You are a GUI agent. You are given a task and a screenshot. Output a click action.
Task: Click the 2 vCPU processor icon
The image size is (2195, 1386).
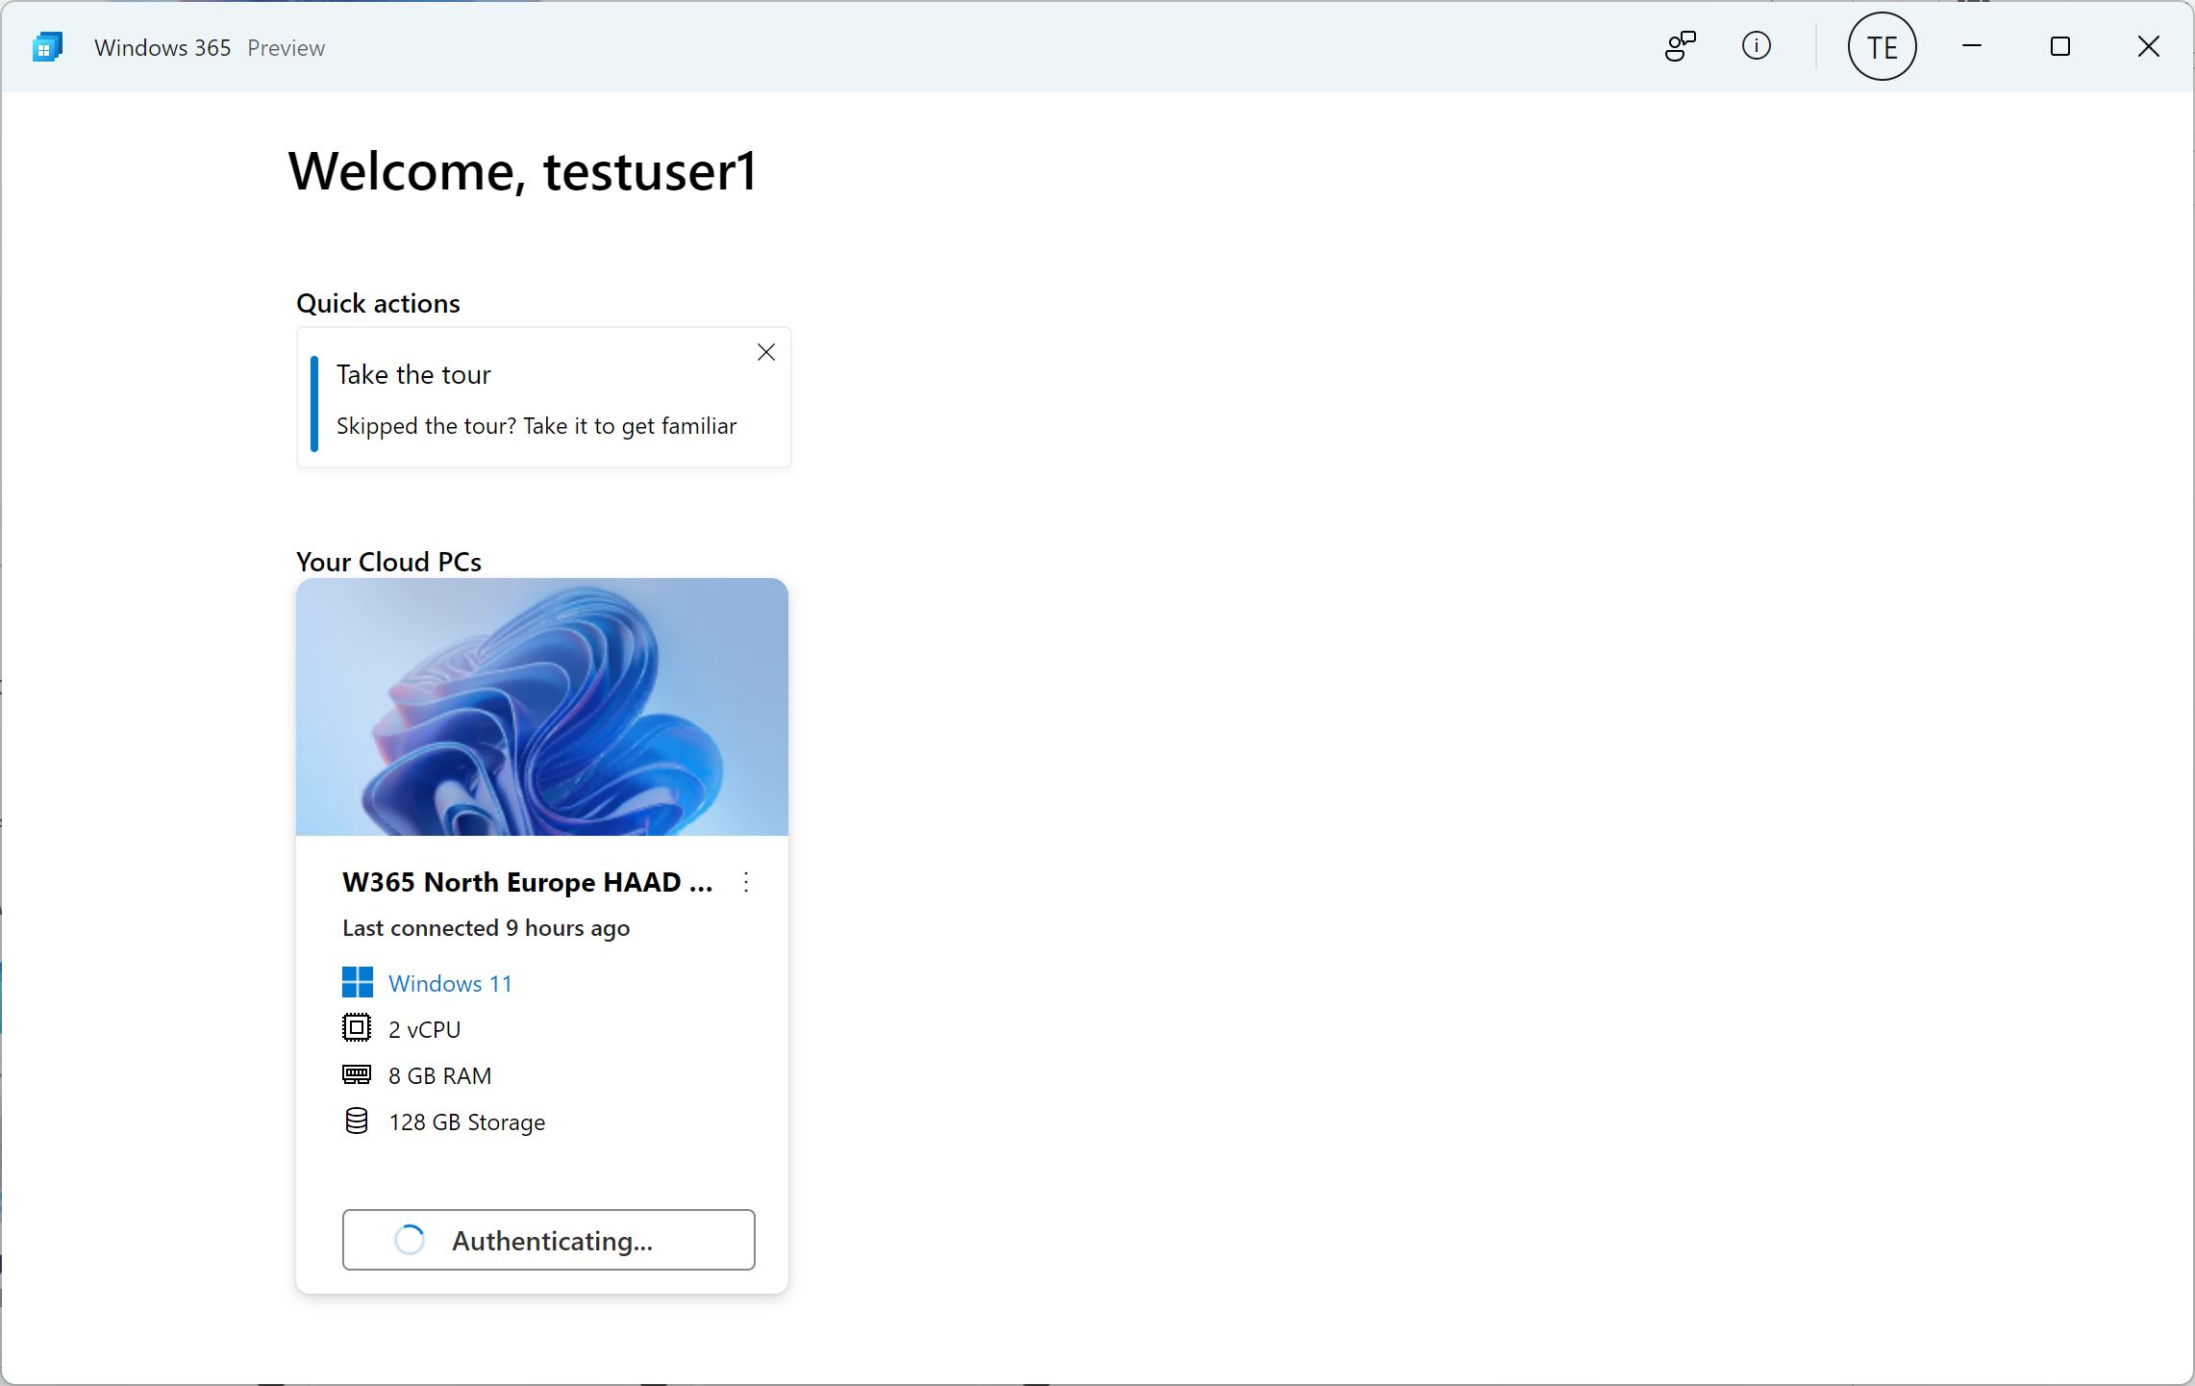click(x=356, y=1028)
